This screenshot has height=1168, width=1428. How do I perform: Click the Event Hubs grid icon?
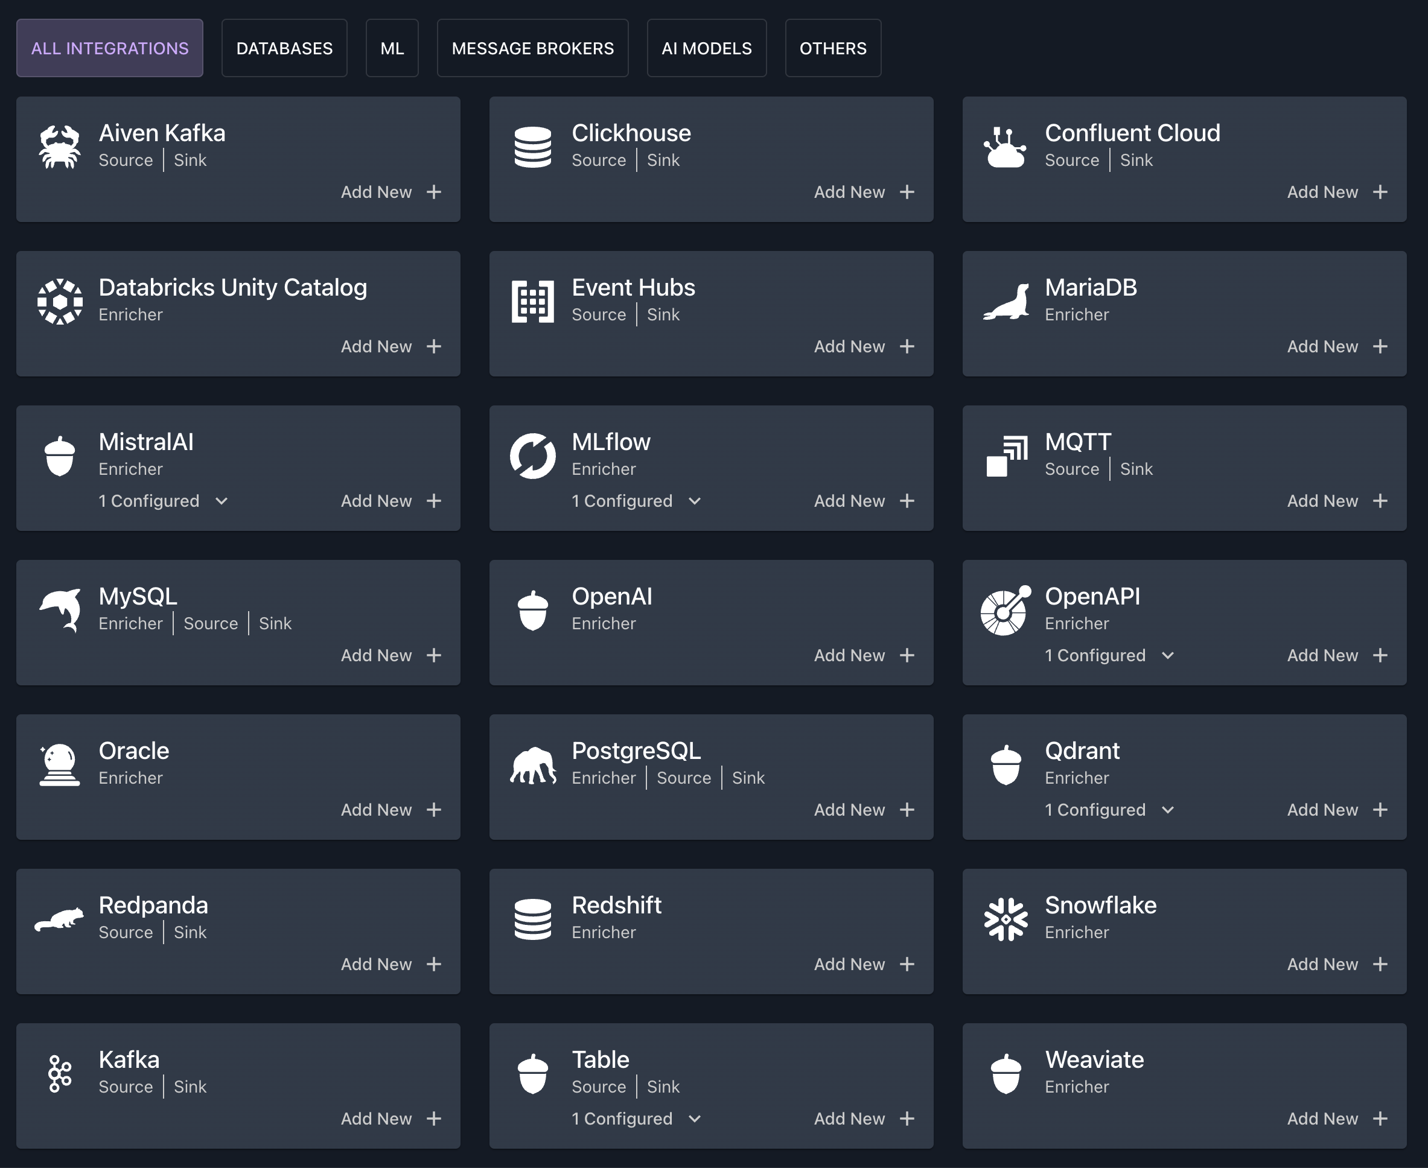pyautogui.click(x=532, y=302)
